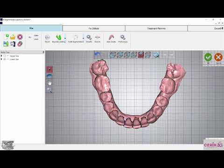Open a file with the yellow folder icon
Viewport: 224px width, 168px height.
13,37
